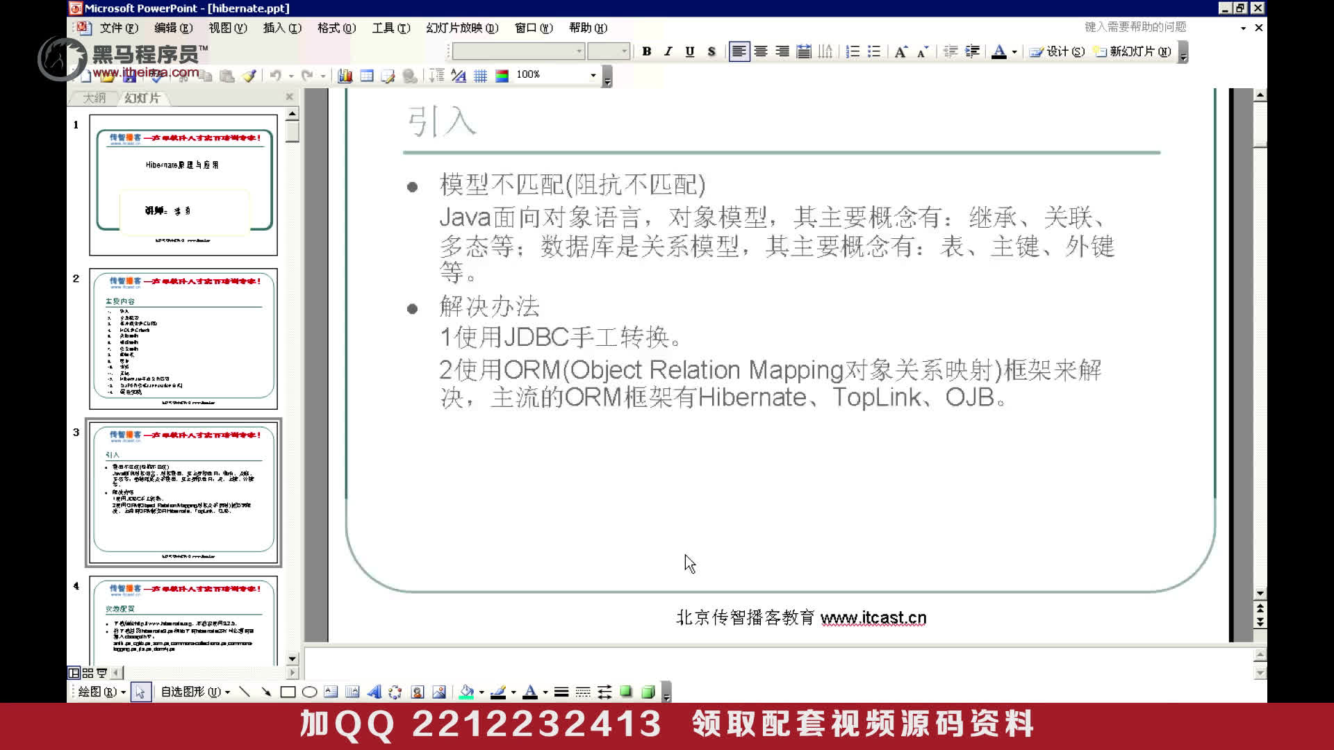Insert WordArt from drawing toolbar

click(374, 692)
